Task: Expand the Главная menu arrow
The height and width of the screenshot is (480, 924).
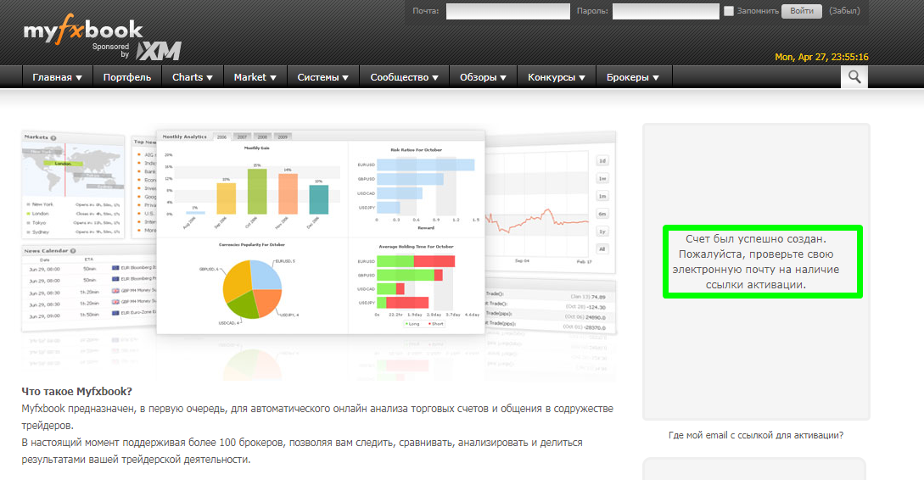Action: [79, 78]
